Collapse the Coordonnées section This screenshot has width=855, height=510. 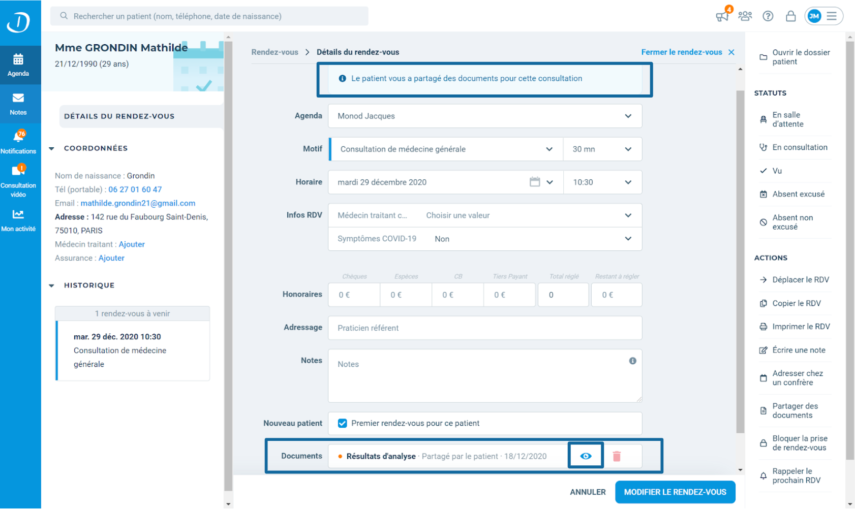tap(51, 148)
